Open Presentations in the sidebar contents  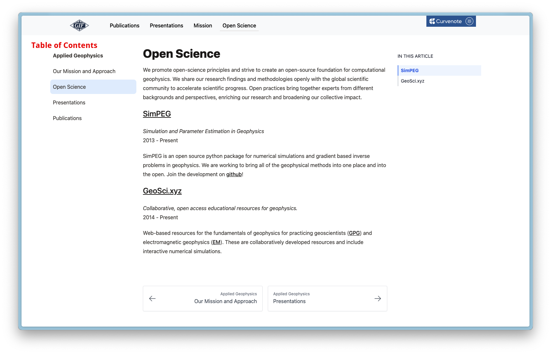pyautogui.click(x=69, y=102)
